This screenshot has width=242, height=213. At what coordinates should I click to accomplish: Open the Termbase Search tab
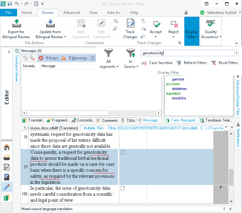pyautogui.click(x=216, y=121)
